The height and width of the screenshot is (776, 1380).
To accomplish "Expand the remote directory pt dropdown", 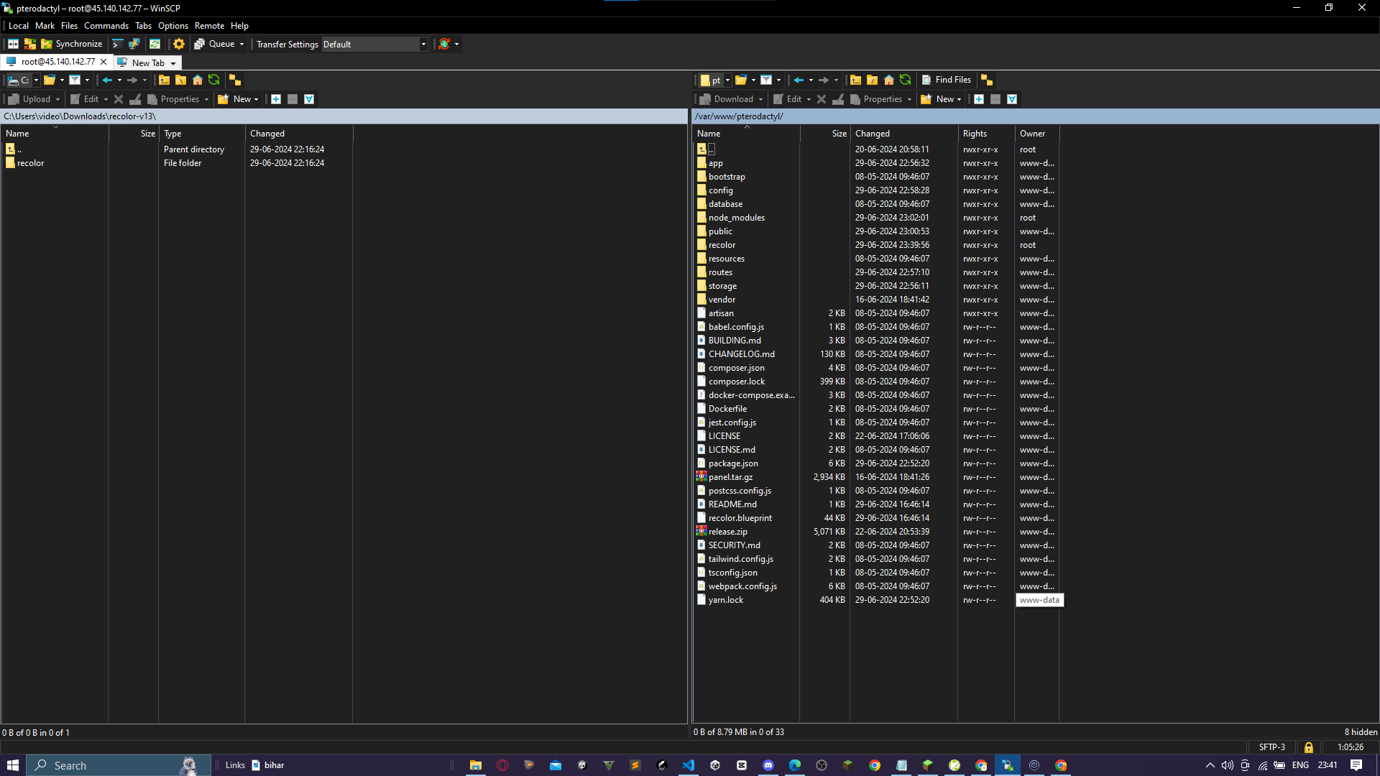I will [727, 80].
